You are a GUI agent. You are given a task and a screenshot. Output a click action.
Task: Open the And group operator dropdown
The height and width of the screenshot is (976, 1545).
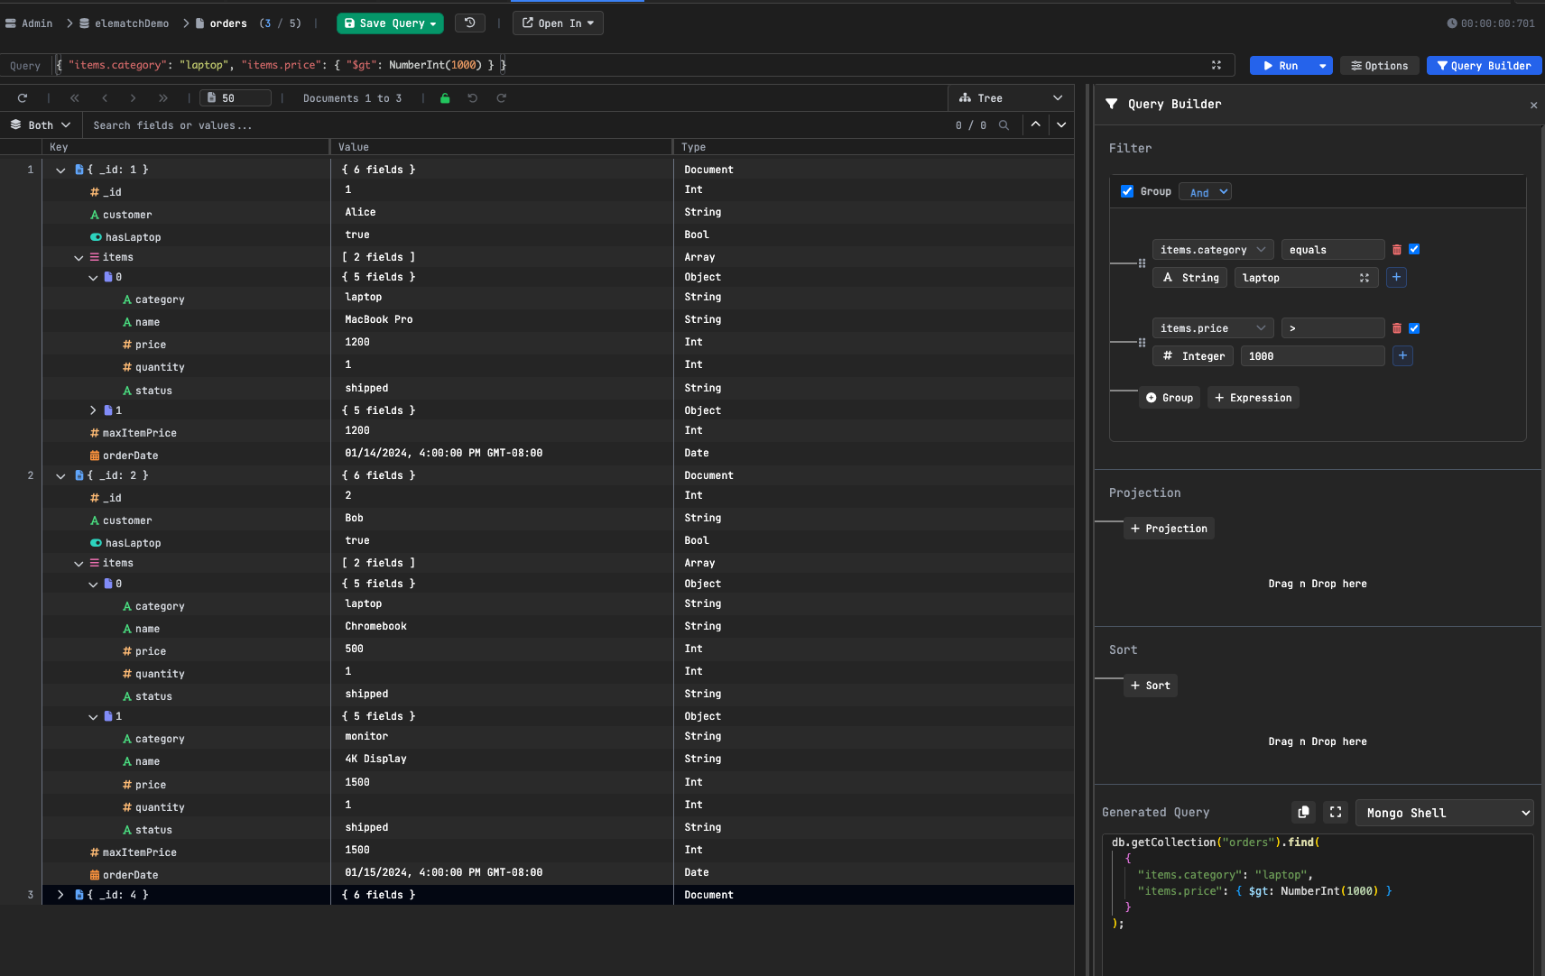pos(1205,192)
